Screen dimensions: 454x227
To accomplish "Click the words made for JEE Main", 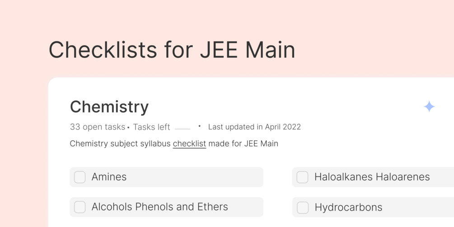I will [x=243, y=144].
